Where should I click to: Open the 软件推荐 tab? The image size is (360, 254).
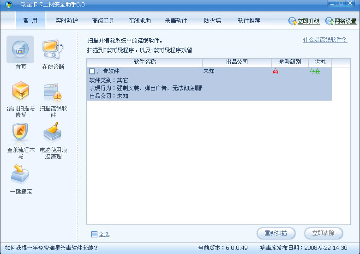[x=249, y=21]
